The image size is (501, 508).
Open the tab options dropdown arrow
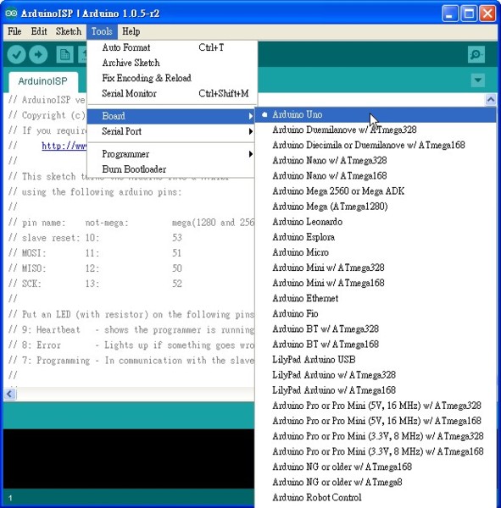[x=477, y=80]
